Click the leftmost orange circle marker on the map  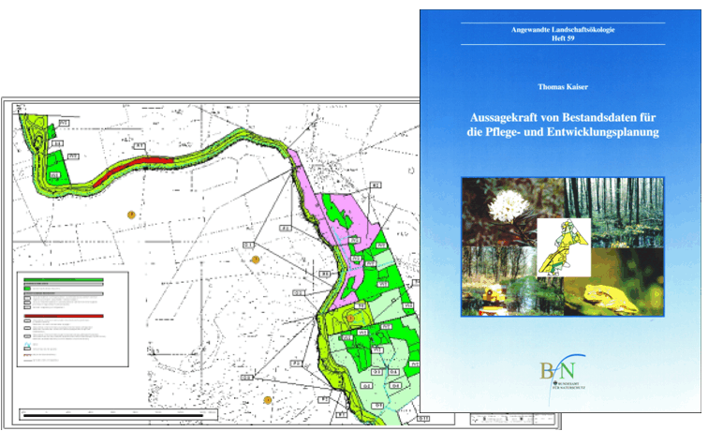point(131,215)
